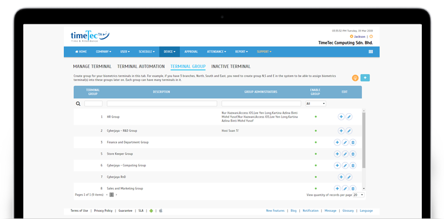This screenshot has width=444, height=219.
Task: Toggle enable status dot for HR Group
Action: [x=316, y=116]
